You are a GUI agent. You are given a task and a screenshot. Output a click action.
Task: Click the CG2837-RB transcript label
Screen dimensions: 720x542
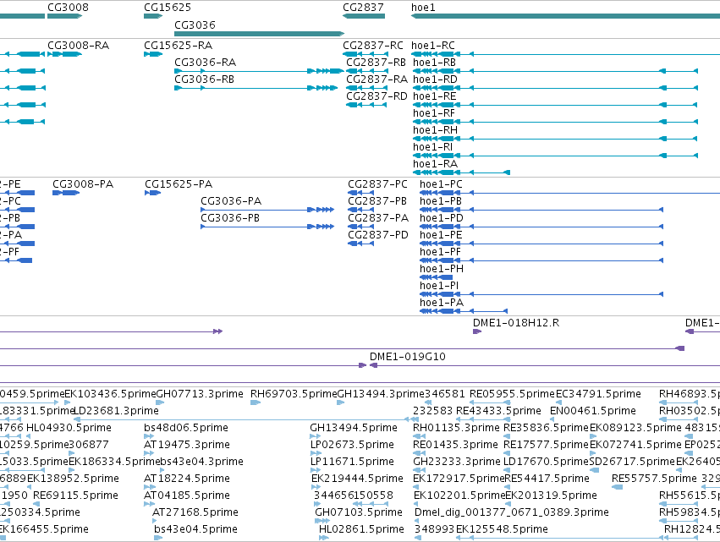pos(376,63)
